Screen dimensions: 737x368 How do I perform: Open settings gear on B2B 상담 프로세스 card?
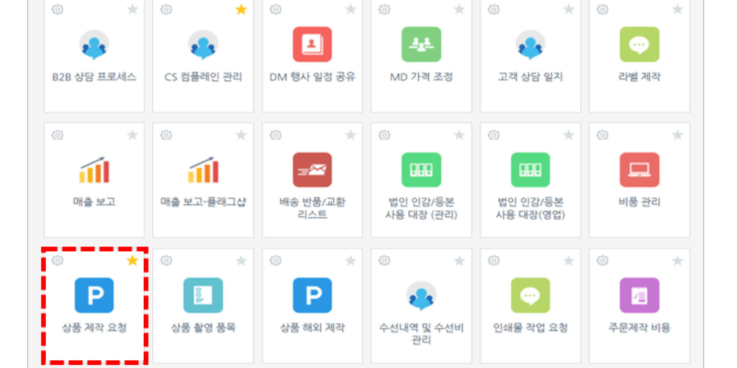tap(57, 9)
